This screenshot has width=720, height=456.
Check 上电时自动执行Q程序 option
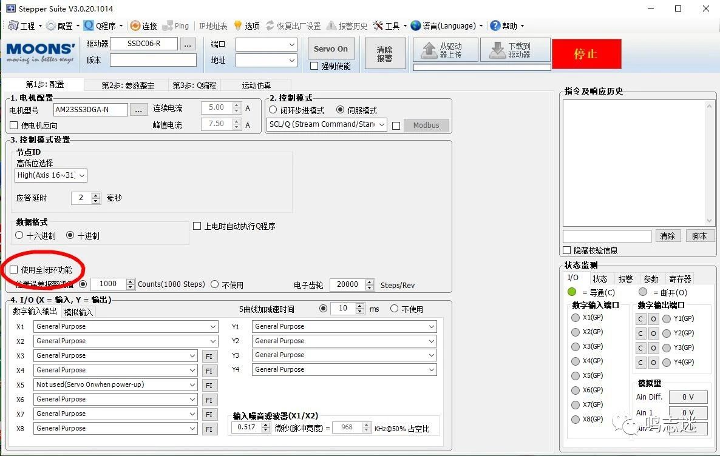[197, 226]
